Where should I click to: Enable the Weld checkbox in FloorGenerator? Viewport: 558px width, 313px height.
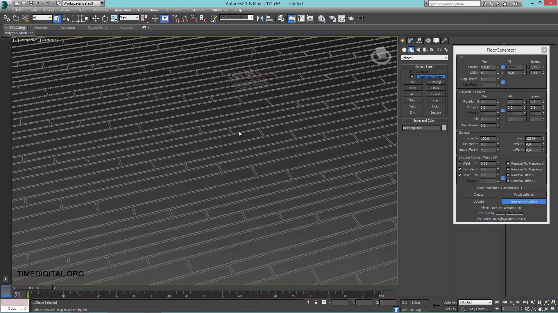click(459, 163)
